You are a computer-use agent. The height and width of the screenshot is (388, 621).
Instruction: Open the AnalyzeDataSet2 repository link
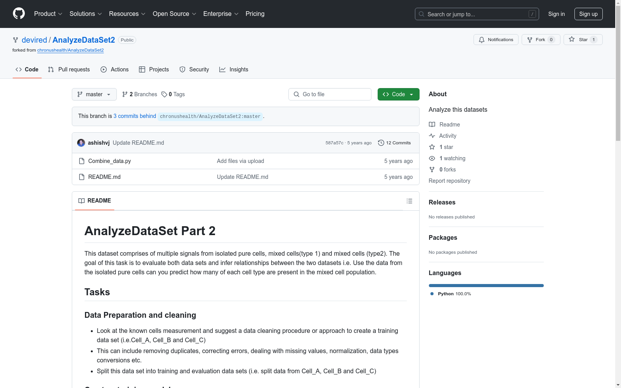point(83,40)
